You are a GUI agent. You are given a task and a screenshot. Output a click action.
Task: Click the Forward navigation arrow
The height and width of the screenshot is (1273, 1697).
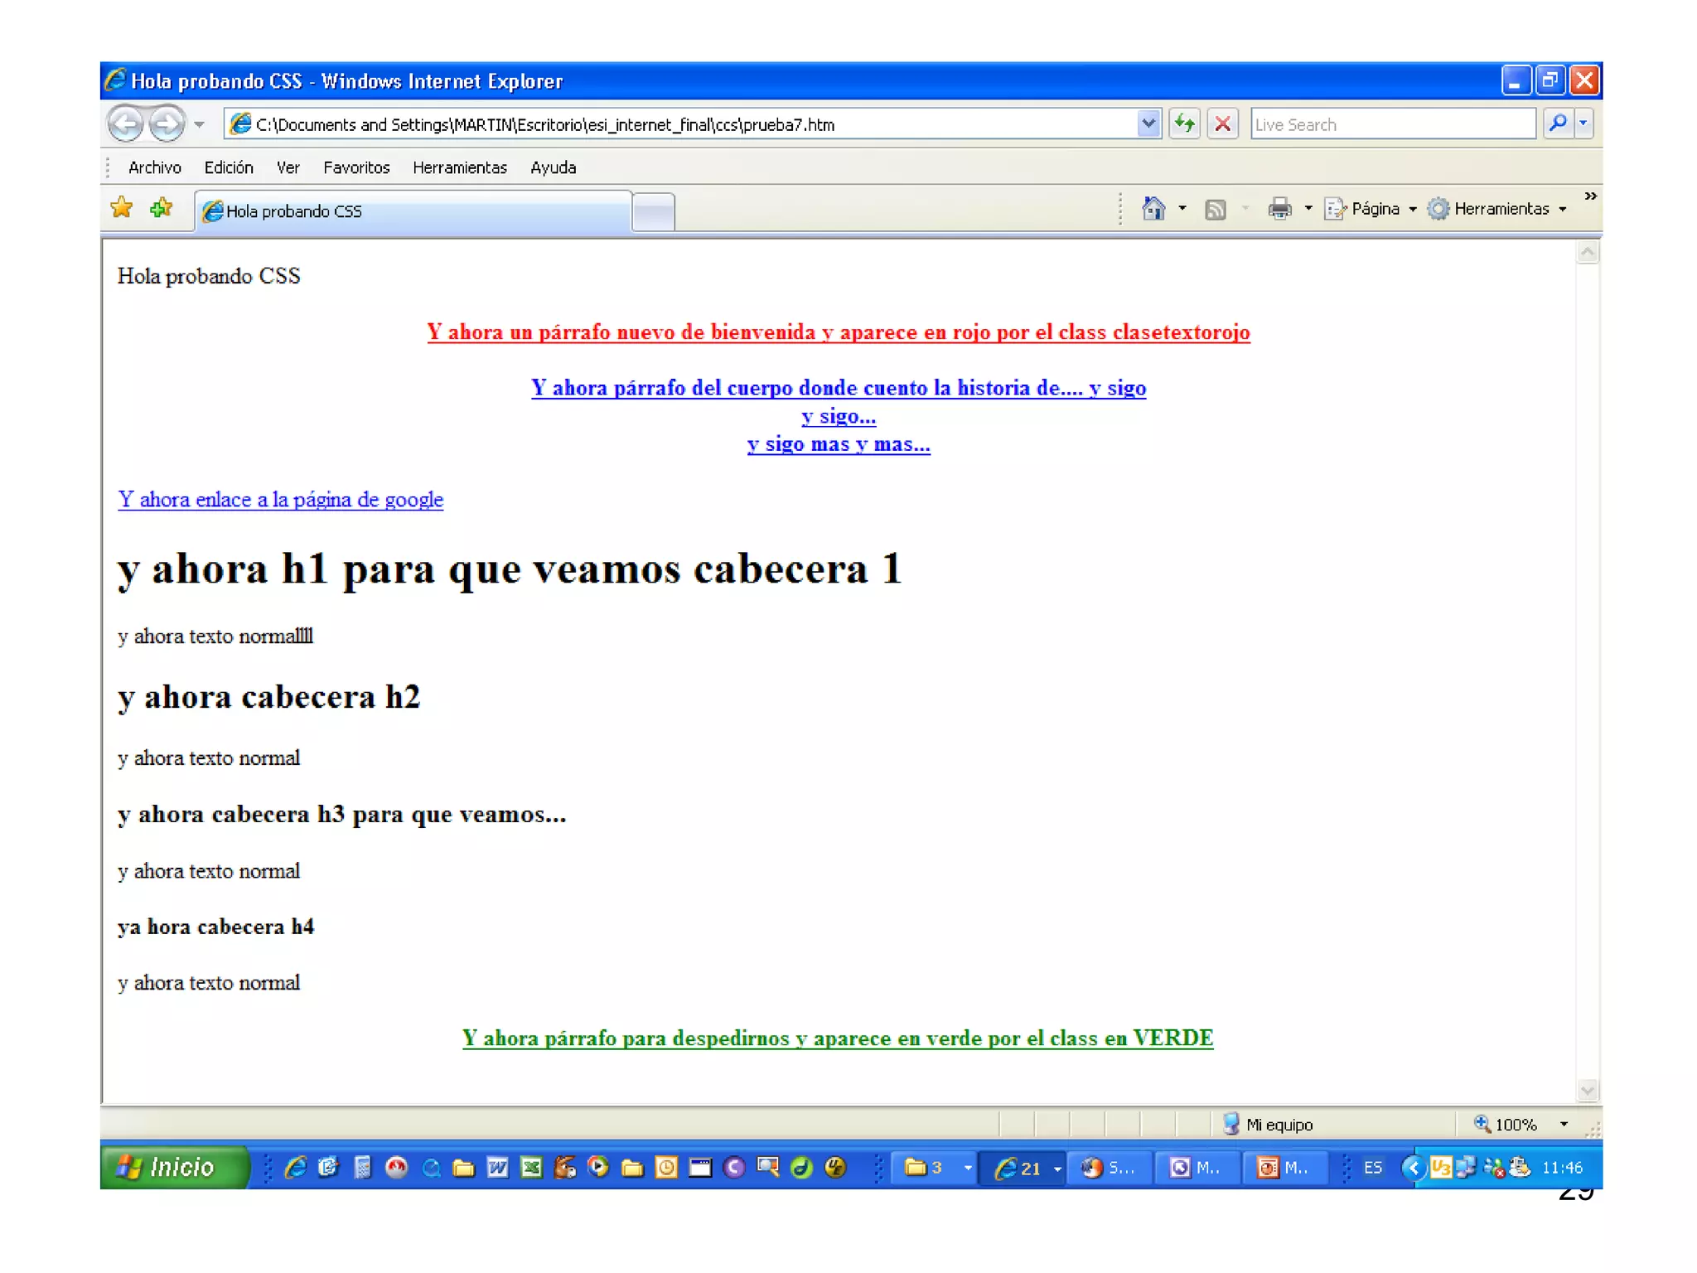coord(168,124)
